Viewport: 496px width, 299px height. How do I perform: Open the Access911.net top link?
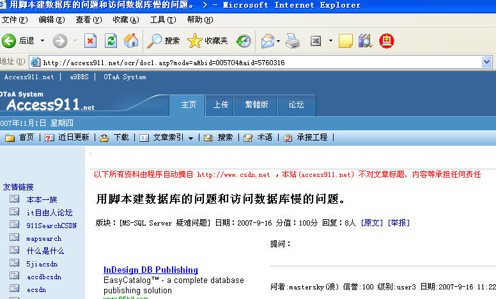[x=29, y=77]
